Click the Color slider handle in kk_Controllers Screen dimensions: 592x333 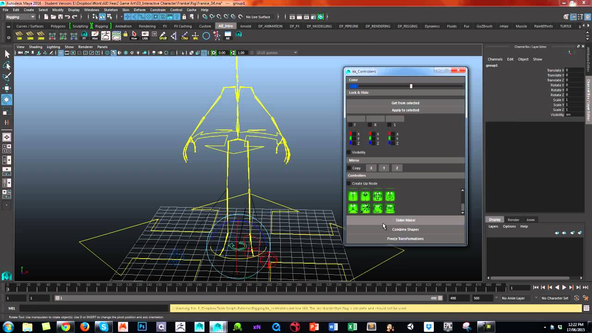[x=411, y=86]
